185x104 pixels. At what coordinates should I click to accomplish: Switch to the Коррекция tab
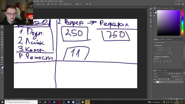point(162,39)
